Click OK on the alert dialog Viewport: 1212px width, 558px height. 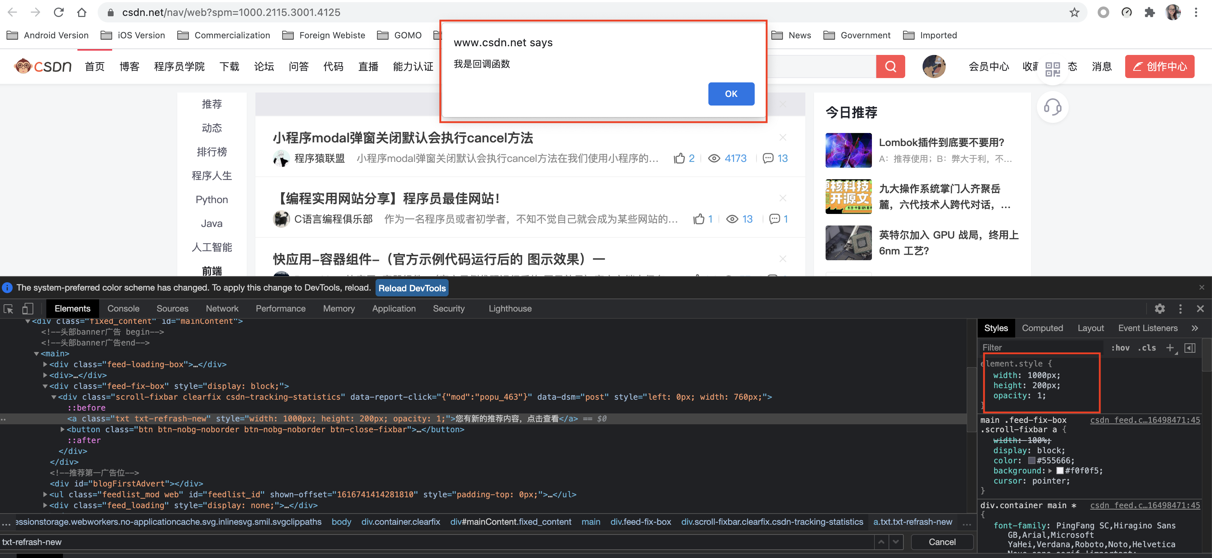(x=731, y=94)
